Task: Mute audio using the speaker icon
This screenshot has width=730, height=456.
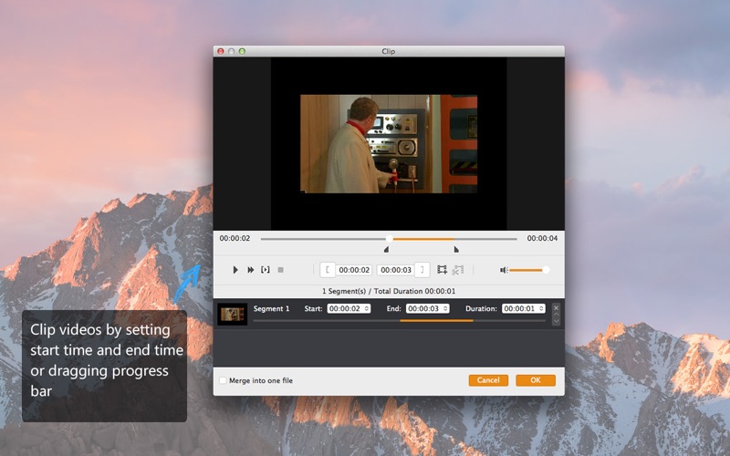Action: click(x=504, y=270)
